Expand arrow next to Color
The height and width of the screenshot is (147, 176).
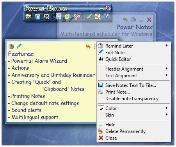[167, 108]
